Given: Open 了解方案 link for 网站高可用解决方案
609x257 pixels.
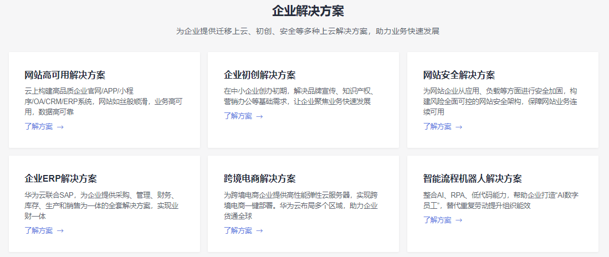Looking at the screenshot, I should (x=39, y=127).
